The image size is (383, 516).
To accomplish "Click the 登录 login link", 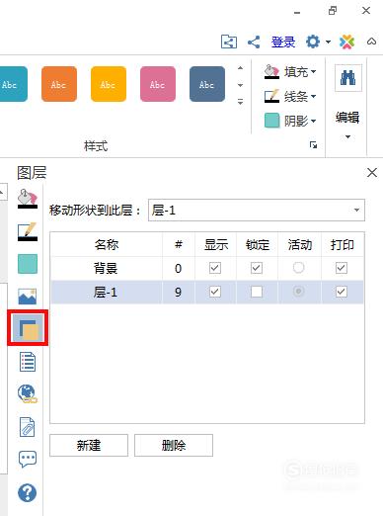I will click(283, 42).
